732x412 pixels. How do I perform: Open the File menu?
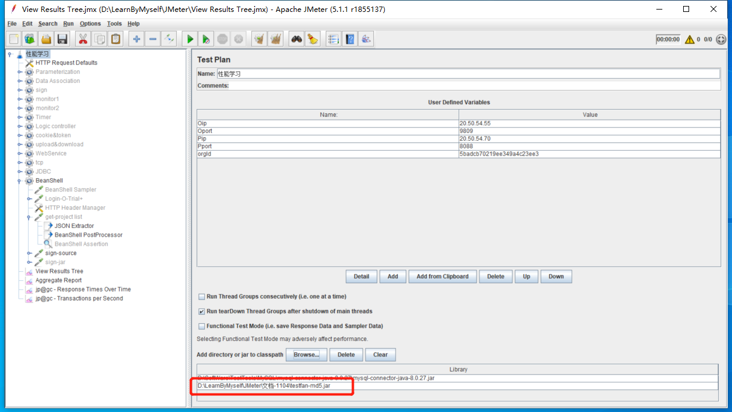tap(12, 24)
